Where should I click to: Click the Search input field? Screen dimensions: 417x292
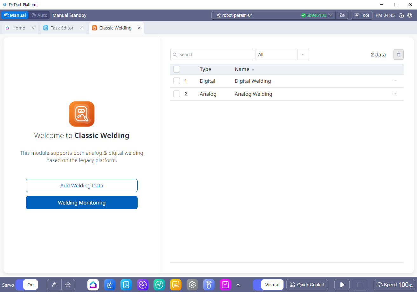tap(212, 55)
